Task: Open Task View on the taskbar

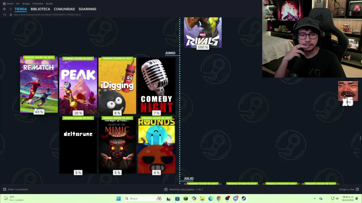Action: coord(169,198)
